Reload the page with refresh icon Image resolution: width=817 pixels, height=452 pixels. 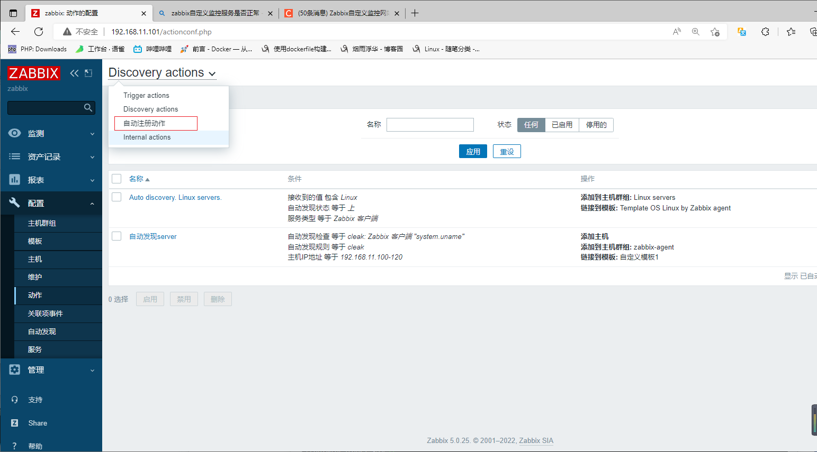39,32
